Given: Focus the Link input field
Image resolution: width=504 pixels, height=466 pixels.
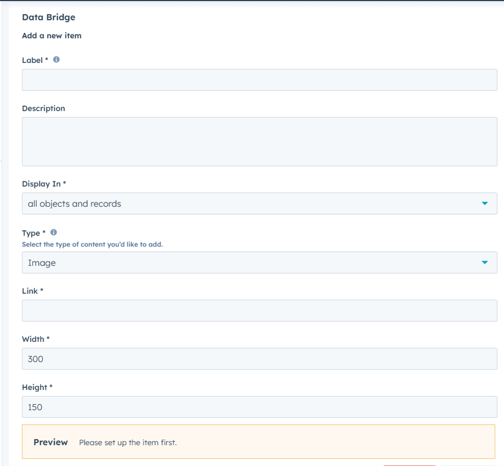Looking at the screenshot, I should [x=259, y=310].
